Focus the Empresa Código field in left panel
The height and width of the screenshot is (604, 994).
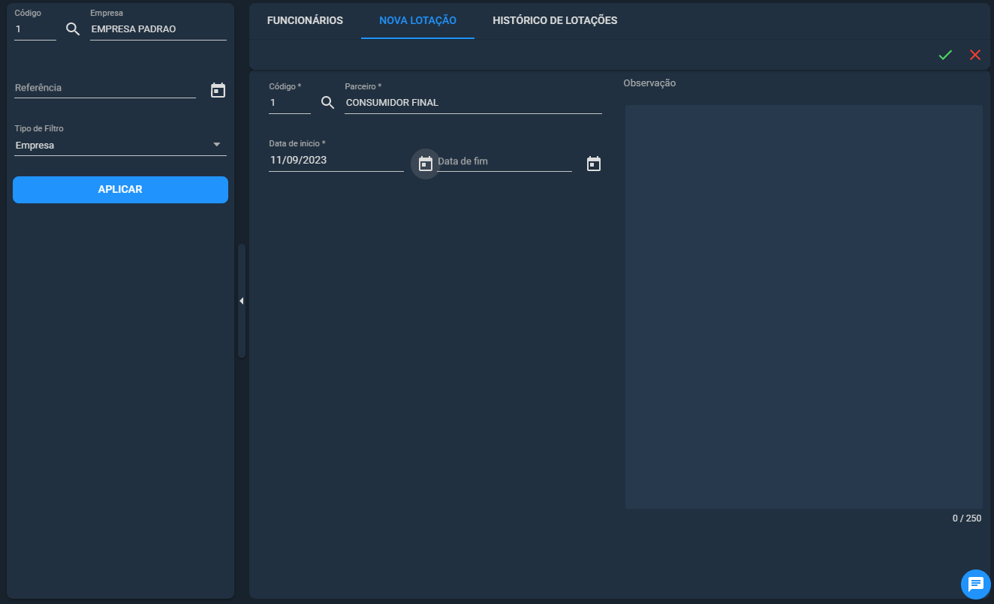click(35, 29)
